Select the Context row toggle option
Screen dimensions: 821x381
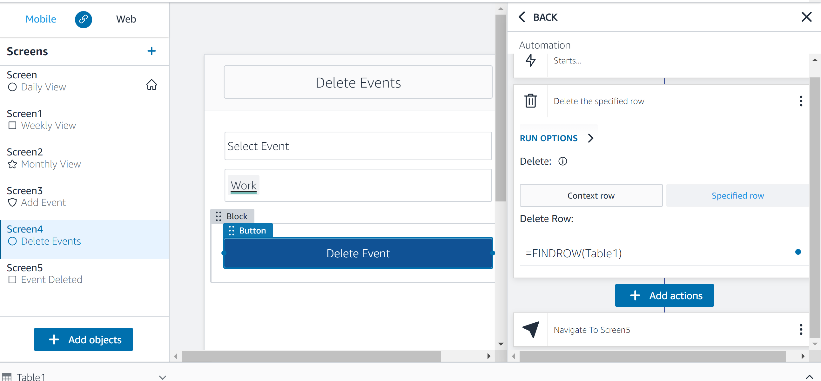[591, 196]
